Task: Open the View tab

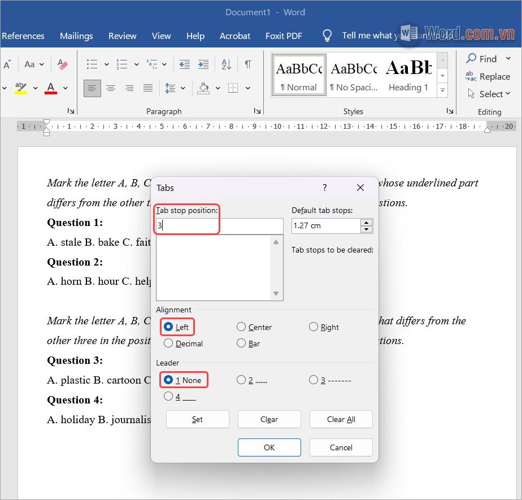Action: (x=161, y=36)
